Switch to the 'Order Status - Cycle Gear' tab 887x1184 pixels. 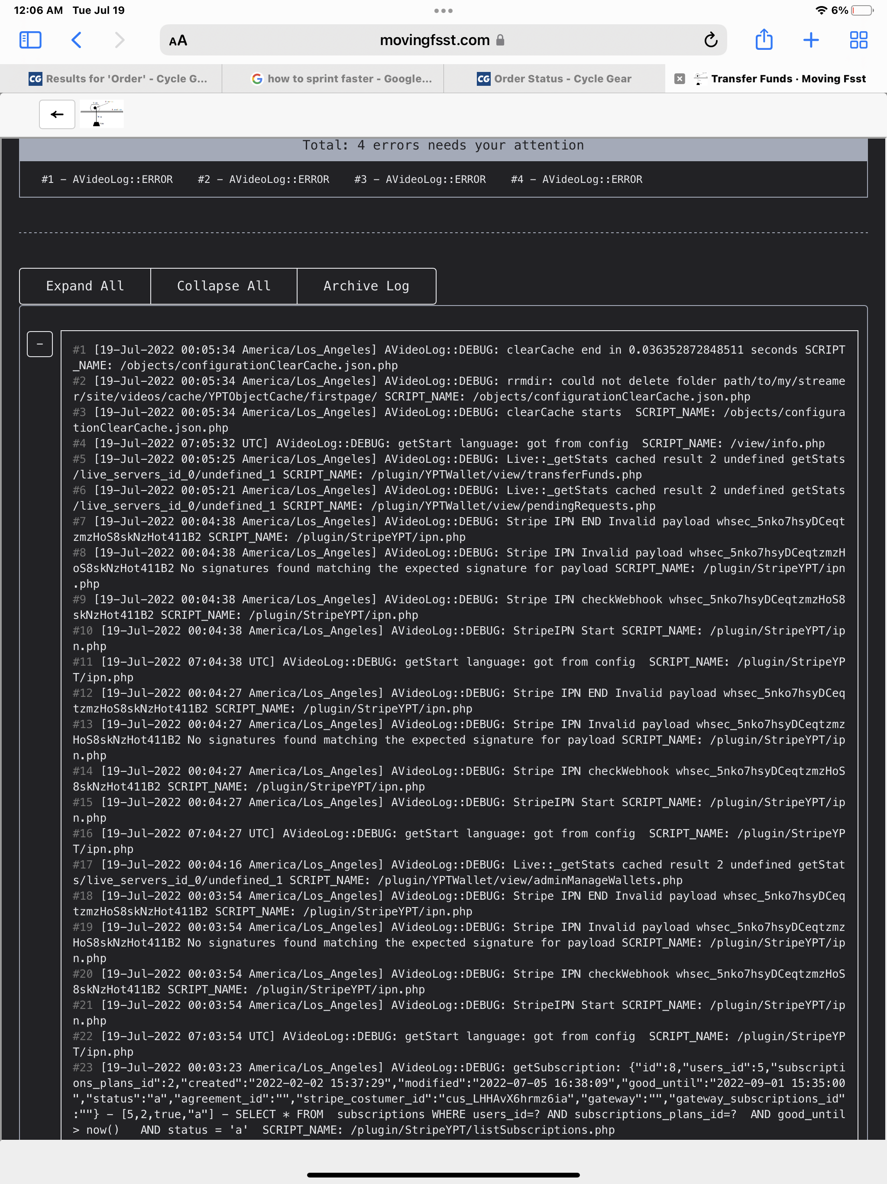click(x=562, y=78)
